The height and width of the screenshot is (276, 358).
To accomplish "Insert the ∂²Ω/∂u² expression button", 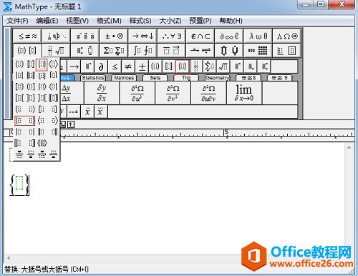I will pyautogui.click(x=137, y=93).
